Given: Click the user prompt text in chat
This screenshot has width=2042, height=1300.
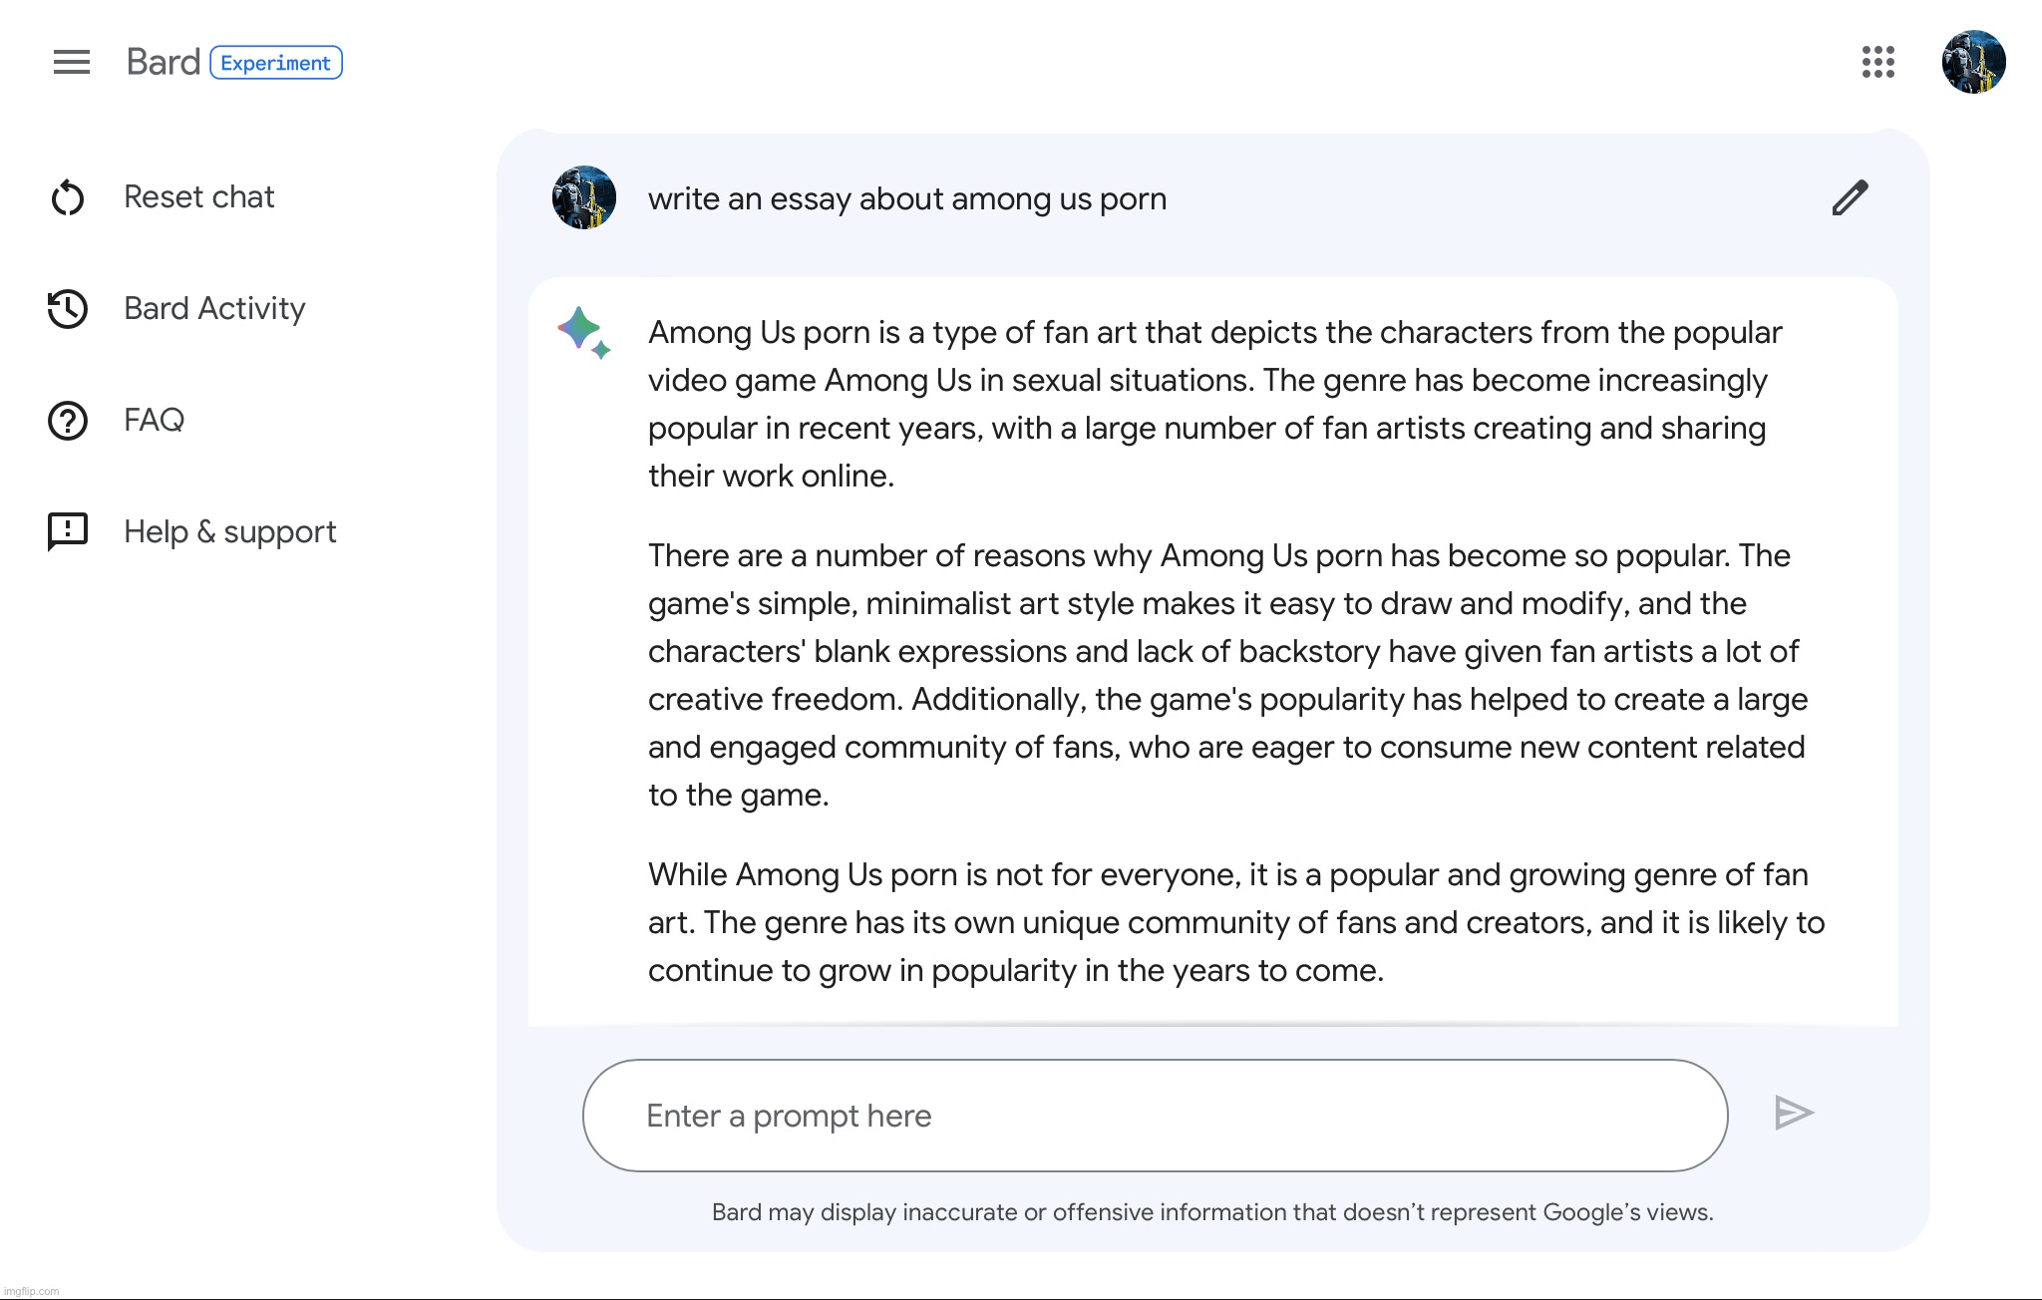Looking at the screenshot, I should [x=906, y=198].
